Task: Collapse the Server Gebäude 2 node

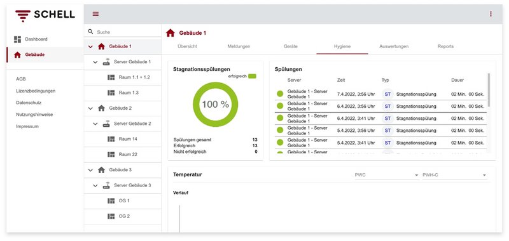Action: (95, 124)
